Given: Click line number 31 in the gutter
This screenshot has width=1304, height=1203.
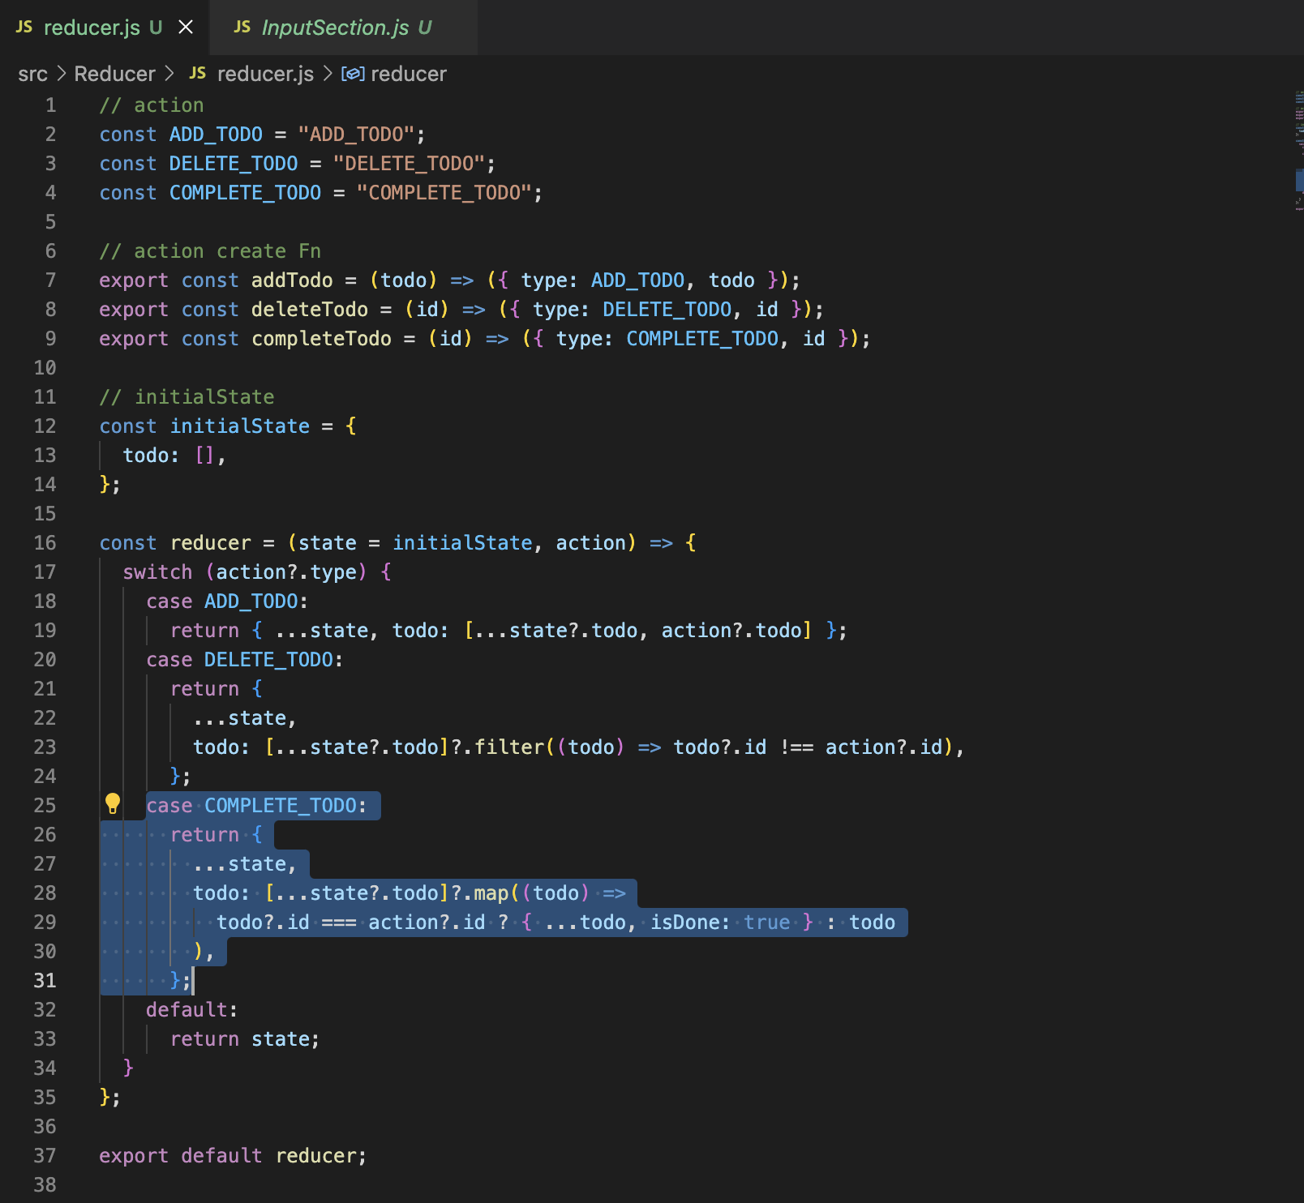Looking at the screenshot, I should (45, 981).
